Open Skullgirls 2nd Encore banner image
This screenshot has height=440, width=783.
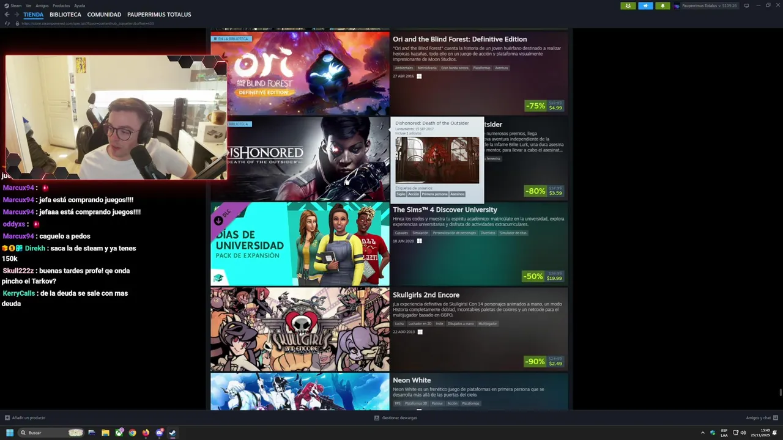[x=300, y=329]
